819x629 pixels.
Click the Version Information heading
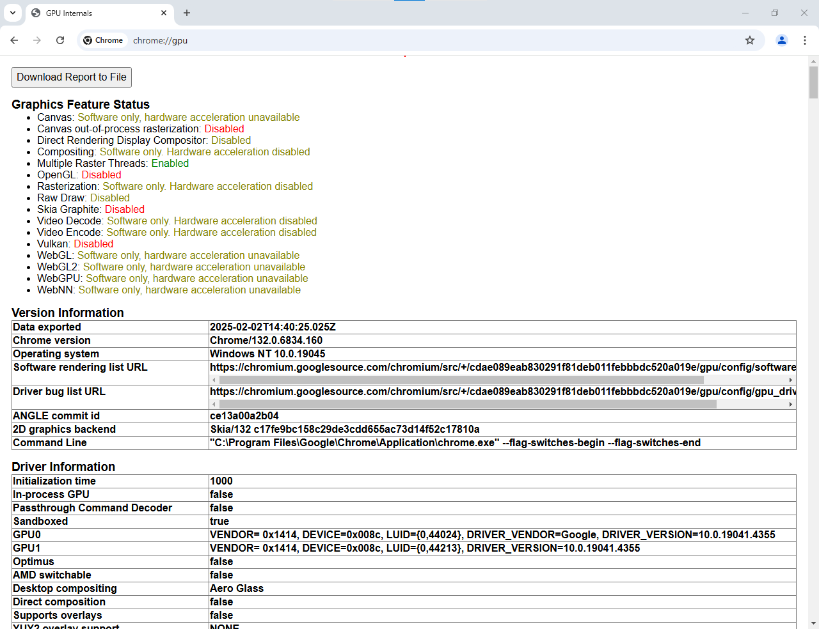[x=68, y=313]
